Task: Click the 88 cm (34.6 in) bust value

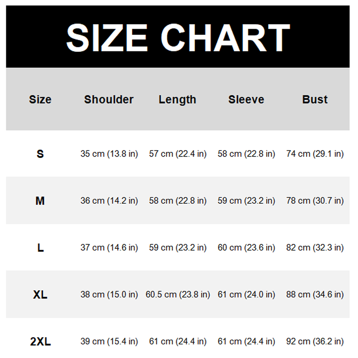Action: click(315, 295)
